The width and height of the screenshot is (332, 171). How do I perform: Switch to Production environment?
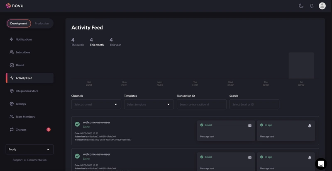coord(41,24)
